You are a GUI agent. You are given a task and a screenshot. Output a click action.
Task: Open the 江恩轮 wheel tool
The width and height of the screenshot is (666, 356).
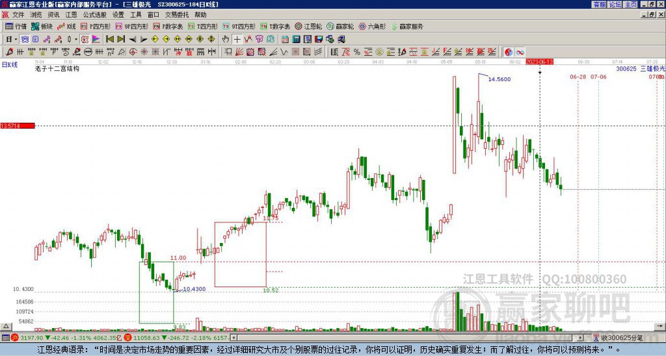308,26
